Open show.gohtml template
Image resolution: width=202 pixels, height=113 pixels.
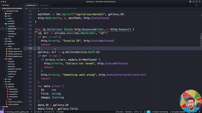click(x=12, y=97)
